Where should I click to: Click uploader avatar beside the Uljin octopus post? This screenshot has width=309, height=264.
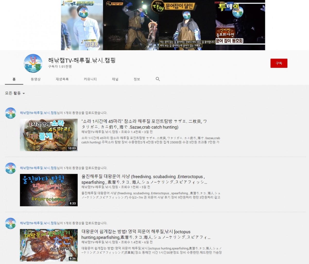click(11, 168)
